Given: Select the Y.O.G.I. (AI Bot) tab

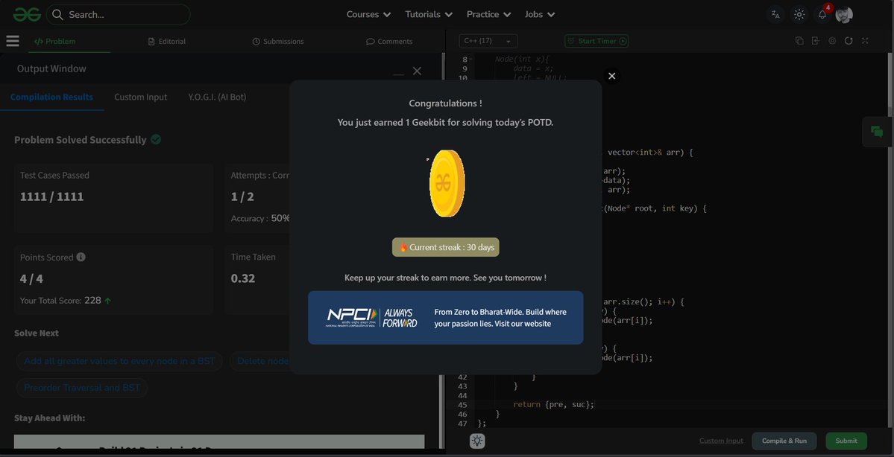Looking at the screenshot, I should 217,97.
